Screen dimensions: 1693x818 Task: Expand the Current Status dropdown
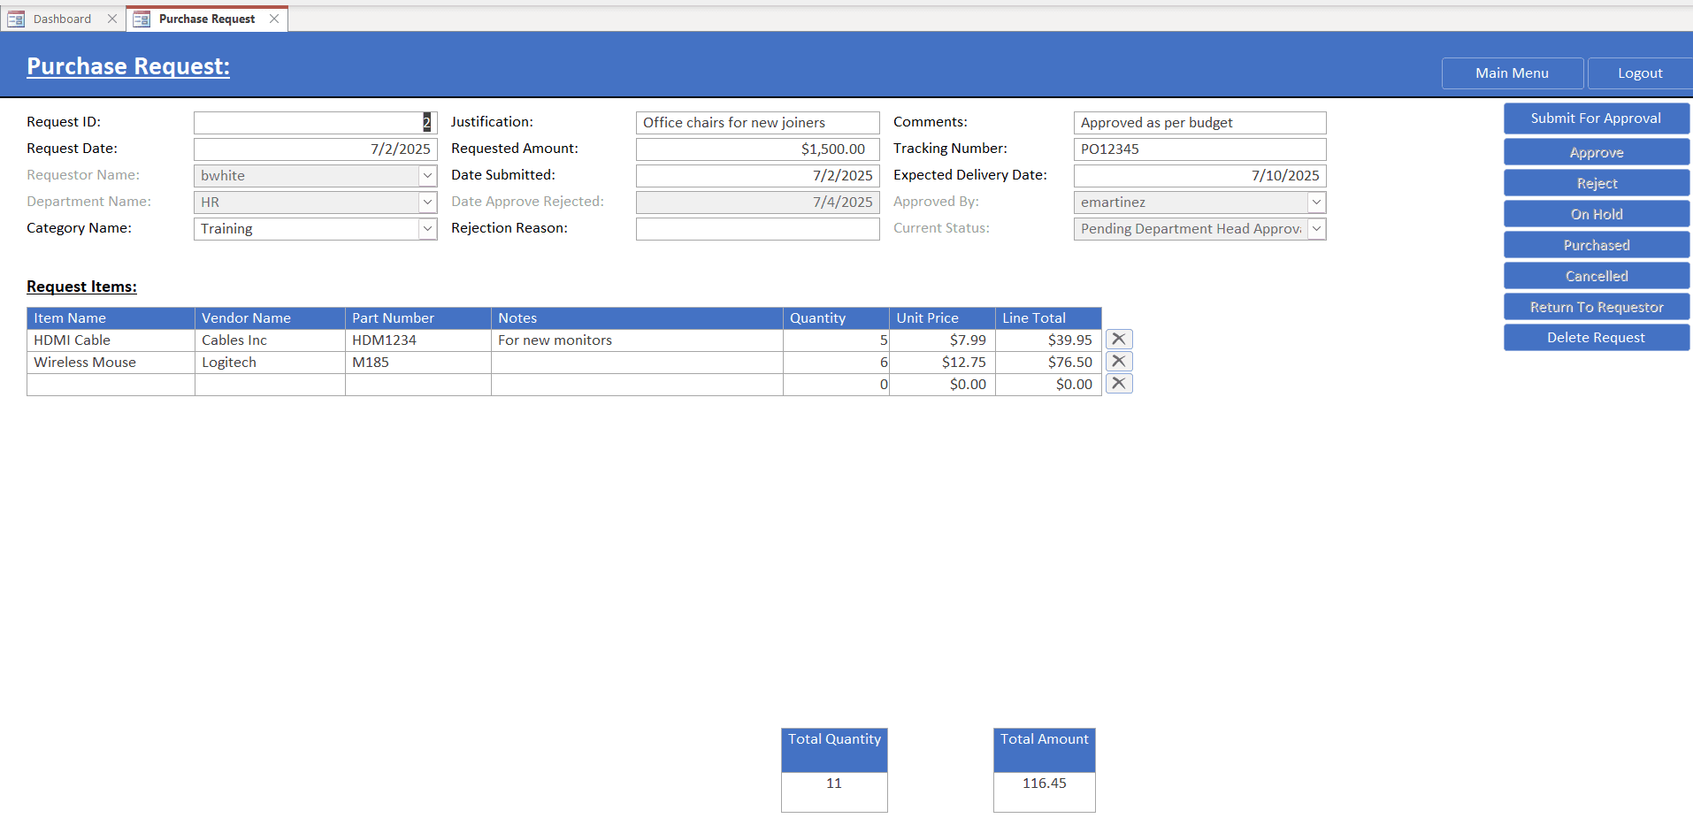point(1317,228)
